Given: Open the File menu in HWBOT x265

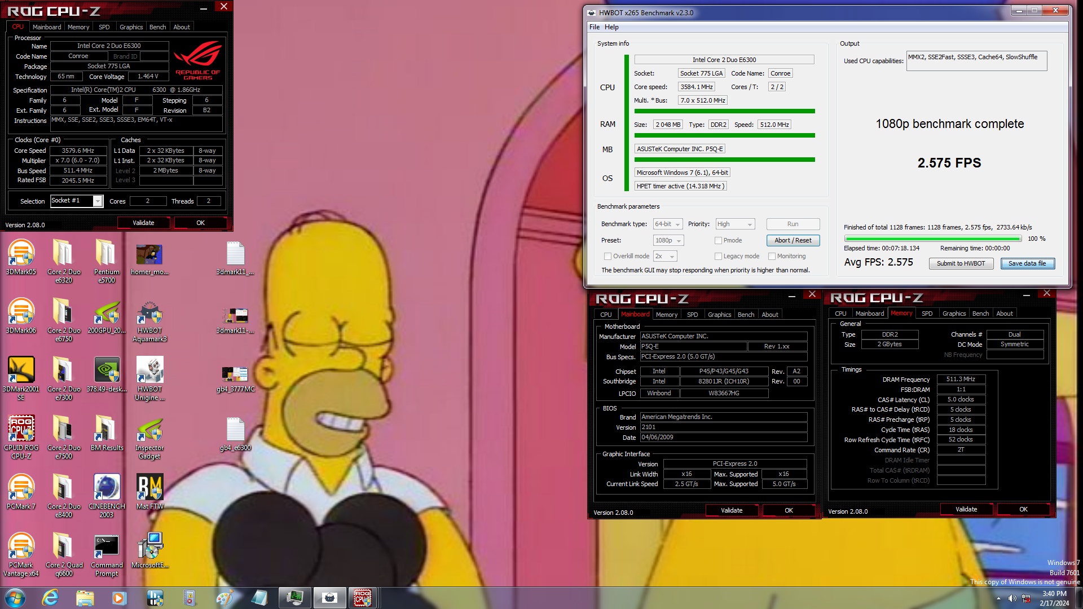Looking at the screenshot, I should [x=595, y=27].
